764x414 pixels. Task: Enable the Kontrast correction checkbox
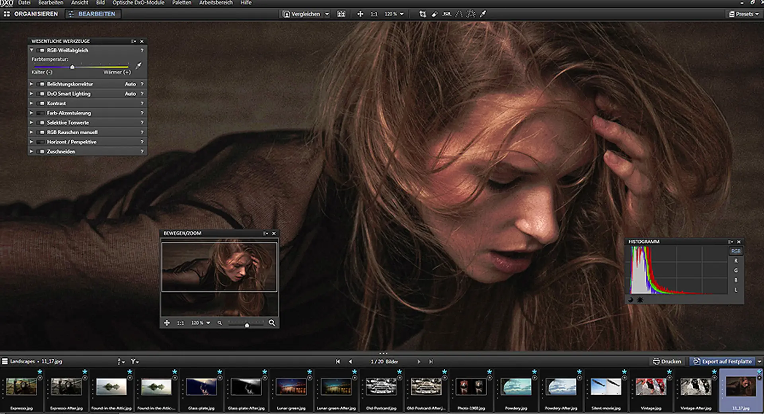point(40,103)
